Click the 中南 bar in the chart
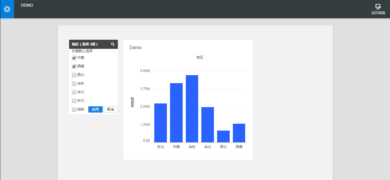Screen dimensions: 390x180 [176, 113]
